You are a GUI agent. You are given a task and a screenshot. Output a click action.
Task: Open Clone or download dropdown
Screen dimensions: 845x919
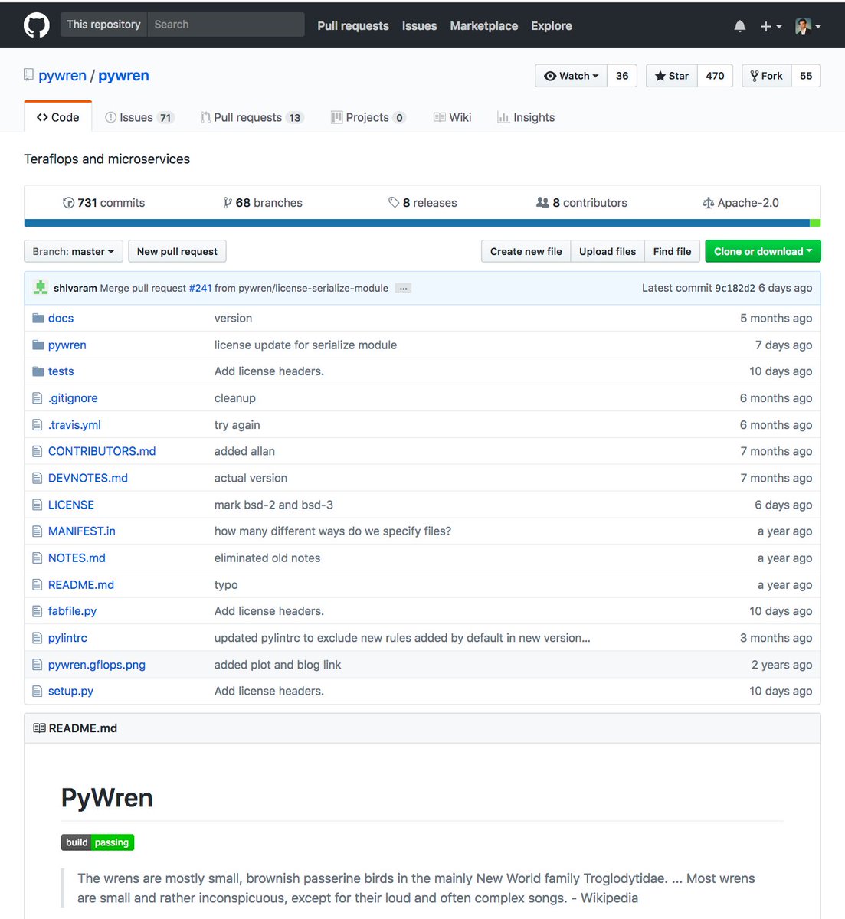pyautogui.click(x=763, y=251)
